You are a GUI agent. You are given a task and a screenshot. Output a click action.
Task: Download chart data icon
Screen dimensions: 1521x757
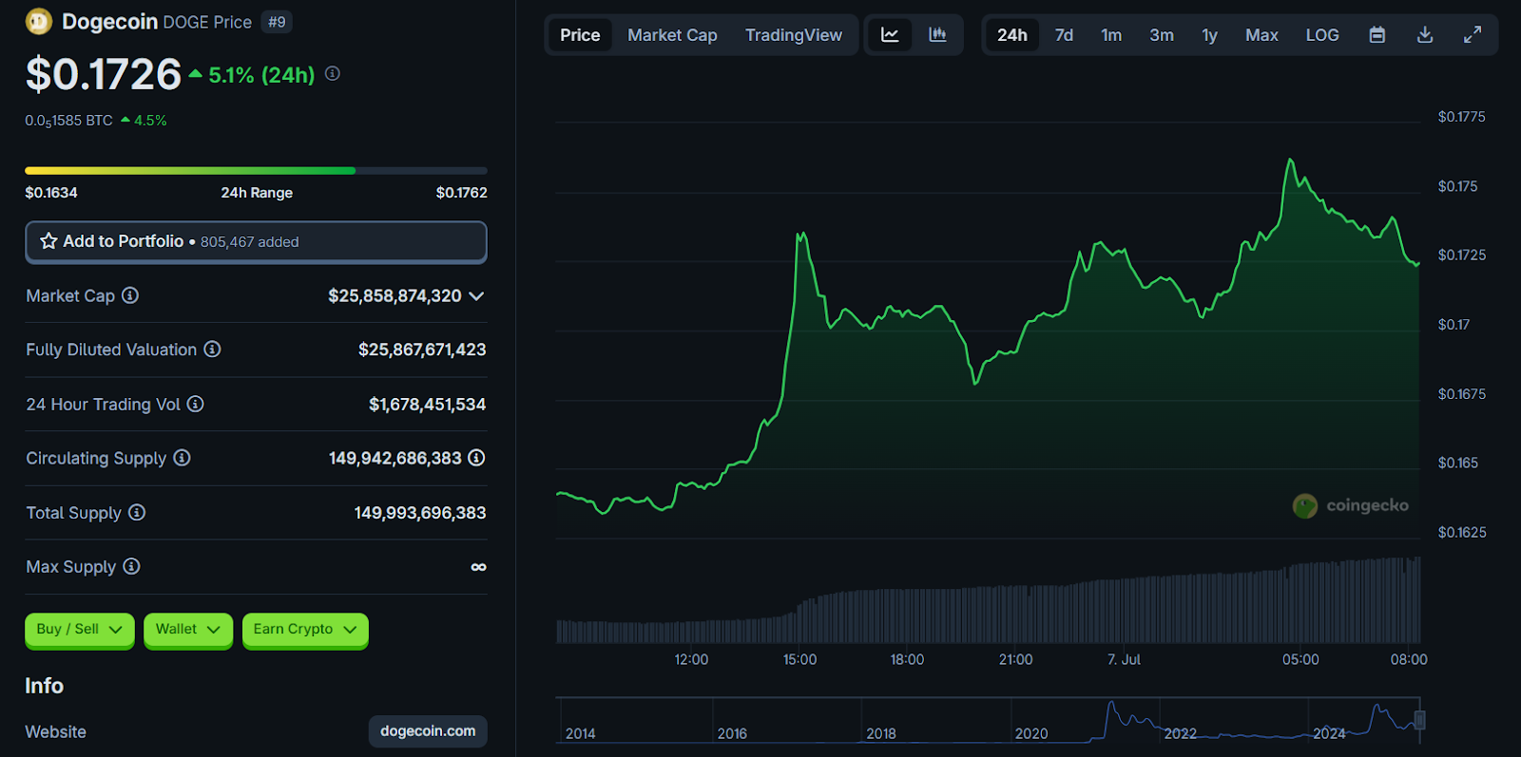coord(1424,35)
